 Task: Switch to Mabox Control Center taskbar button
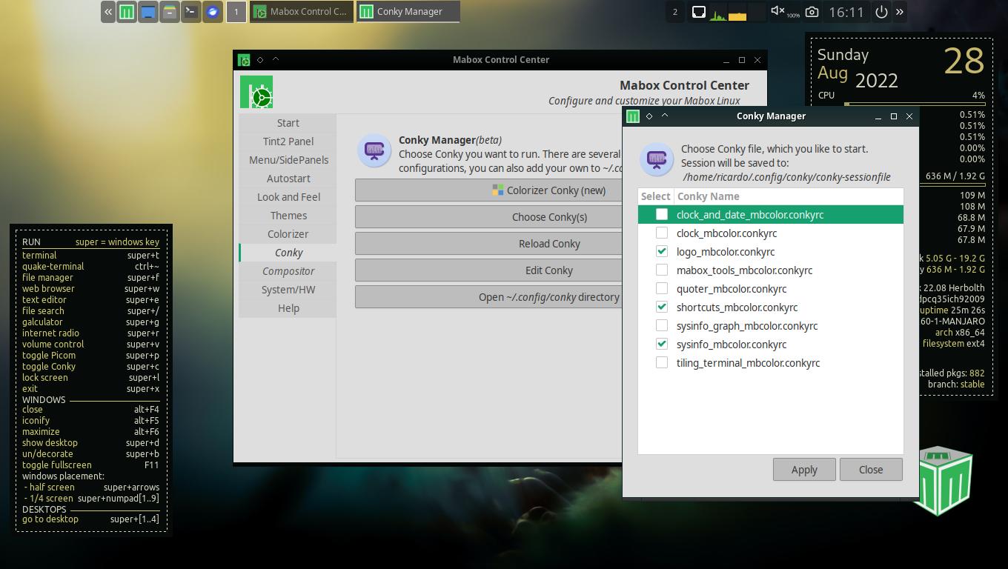pos(301,12)
